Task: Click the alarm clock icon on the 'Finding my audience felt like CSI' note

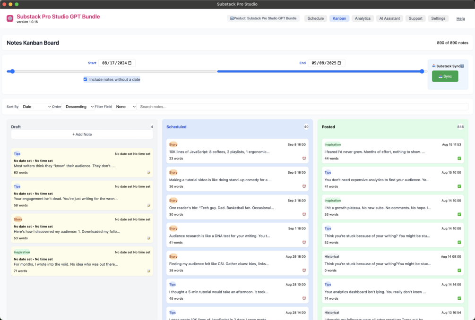Action: pos(304,270)
